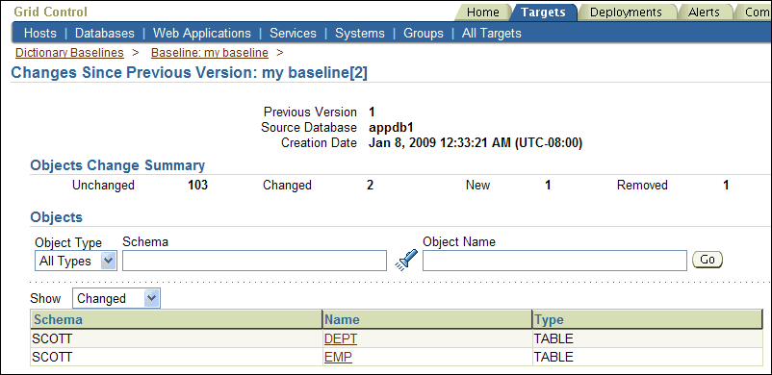Open the Deployments tab
Viewport: 772px width, 375px height.
pyautogui.click(x=626, y=12)
